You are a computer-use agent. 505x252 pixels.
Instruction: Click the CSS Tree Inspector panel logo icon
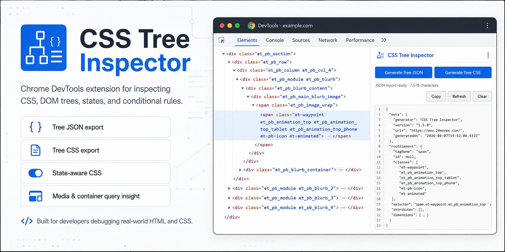[x=380, y=55]
